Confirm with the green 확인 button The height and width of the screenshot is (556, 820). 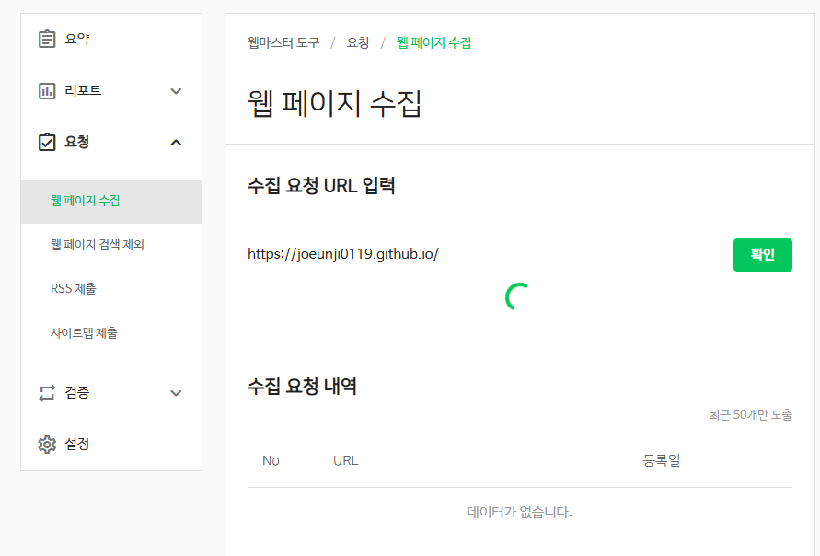(762, 255)
